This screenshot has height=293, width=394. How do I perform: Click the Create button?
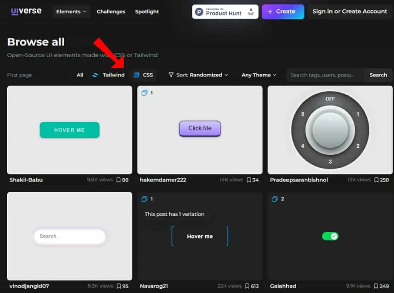point(283,12)
